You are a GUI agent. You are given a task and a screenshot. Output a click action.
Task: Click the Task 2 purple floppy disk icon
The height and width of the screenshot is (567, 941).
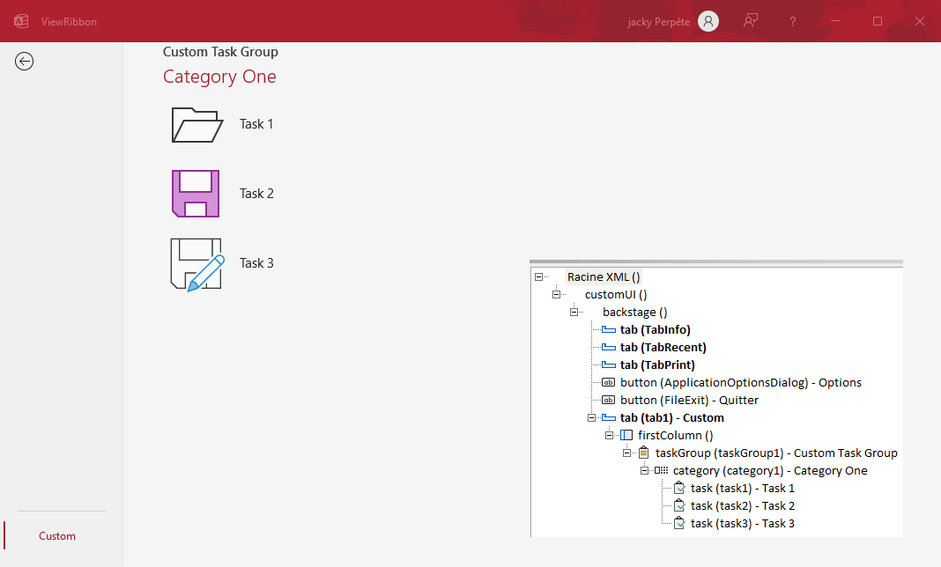(196, 194)
